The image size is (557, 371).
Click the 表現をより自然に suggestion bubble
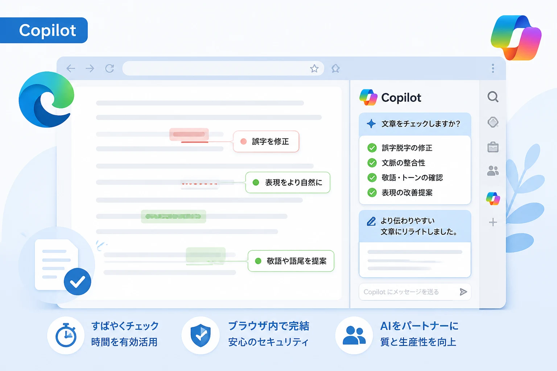[288, 182]
